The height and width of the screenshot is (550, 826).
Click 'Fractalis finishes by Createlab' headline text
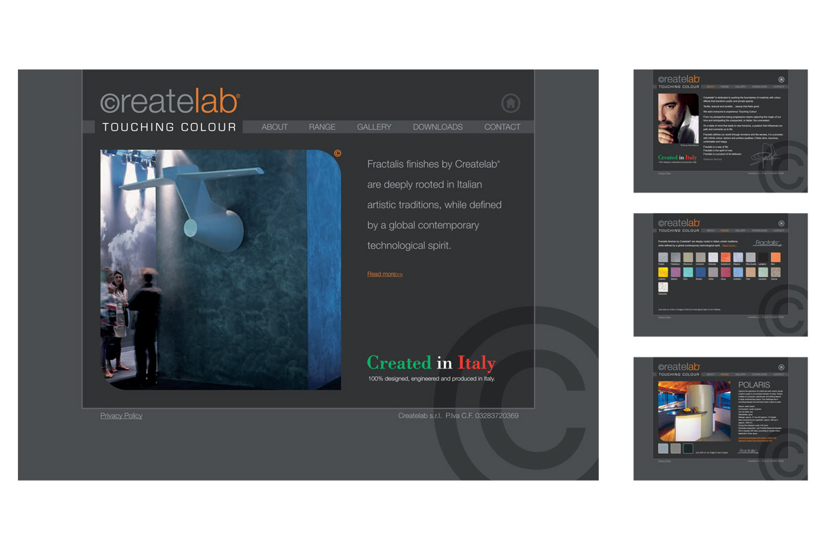(434, 164)
